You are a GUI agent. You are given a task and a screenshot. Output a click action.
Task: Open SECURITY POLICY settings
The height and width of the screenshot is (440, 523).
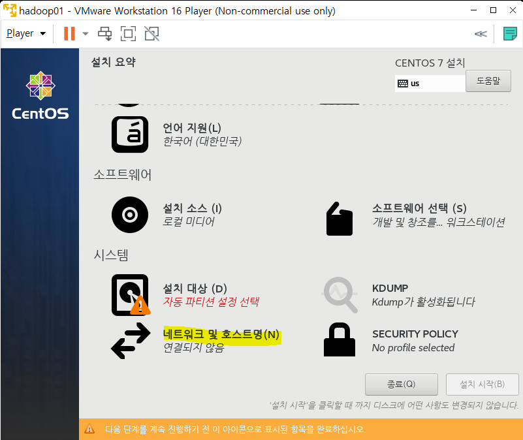point(415,334)
